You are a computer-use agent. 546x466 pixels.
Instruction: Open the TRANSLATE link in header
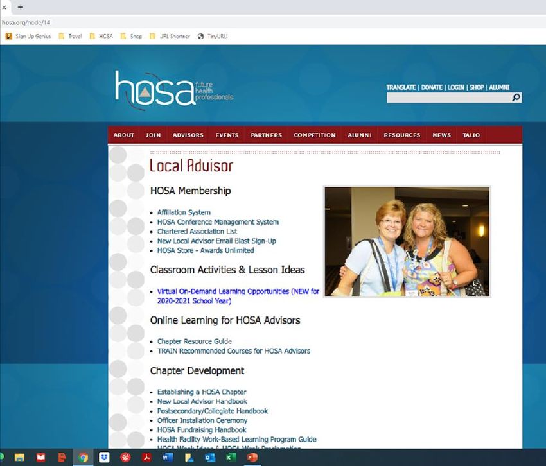click(401, 87)
